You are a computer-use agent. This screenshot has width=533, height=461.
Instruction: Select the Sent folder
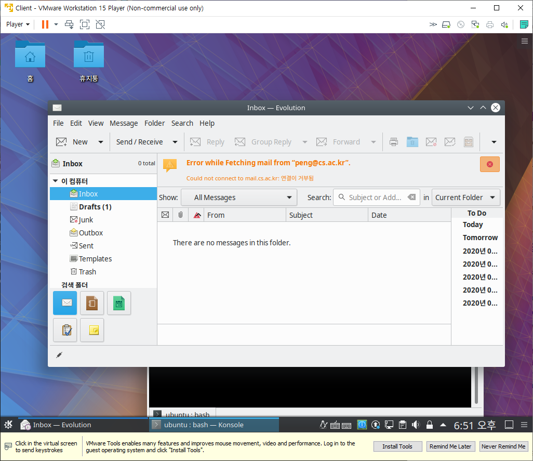click(103, 245)
